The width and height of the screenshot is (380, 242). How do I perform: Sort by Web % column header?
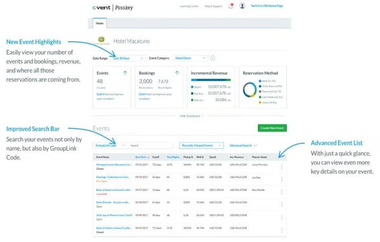coord(200,157)
